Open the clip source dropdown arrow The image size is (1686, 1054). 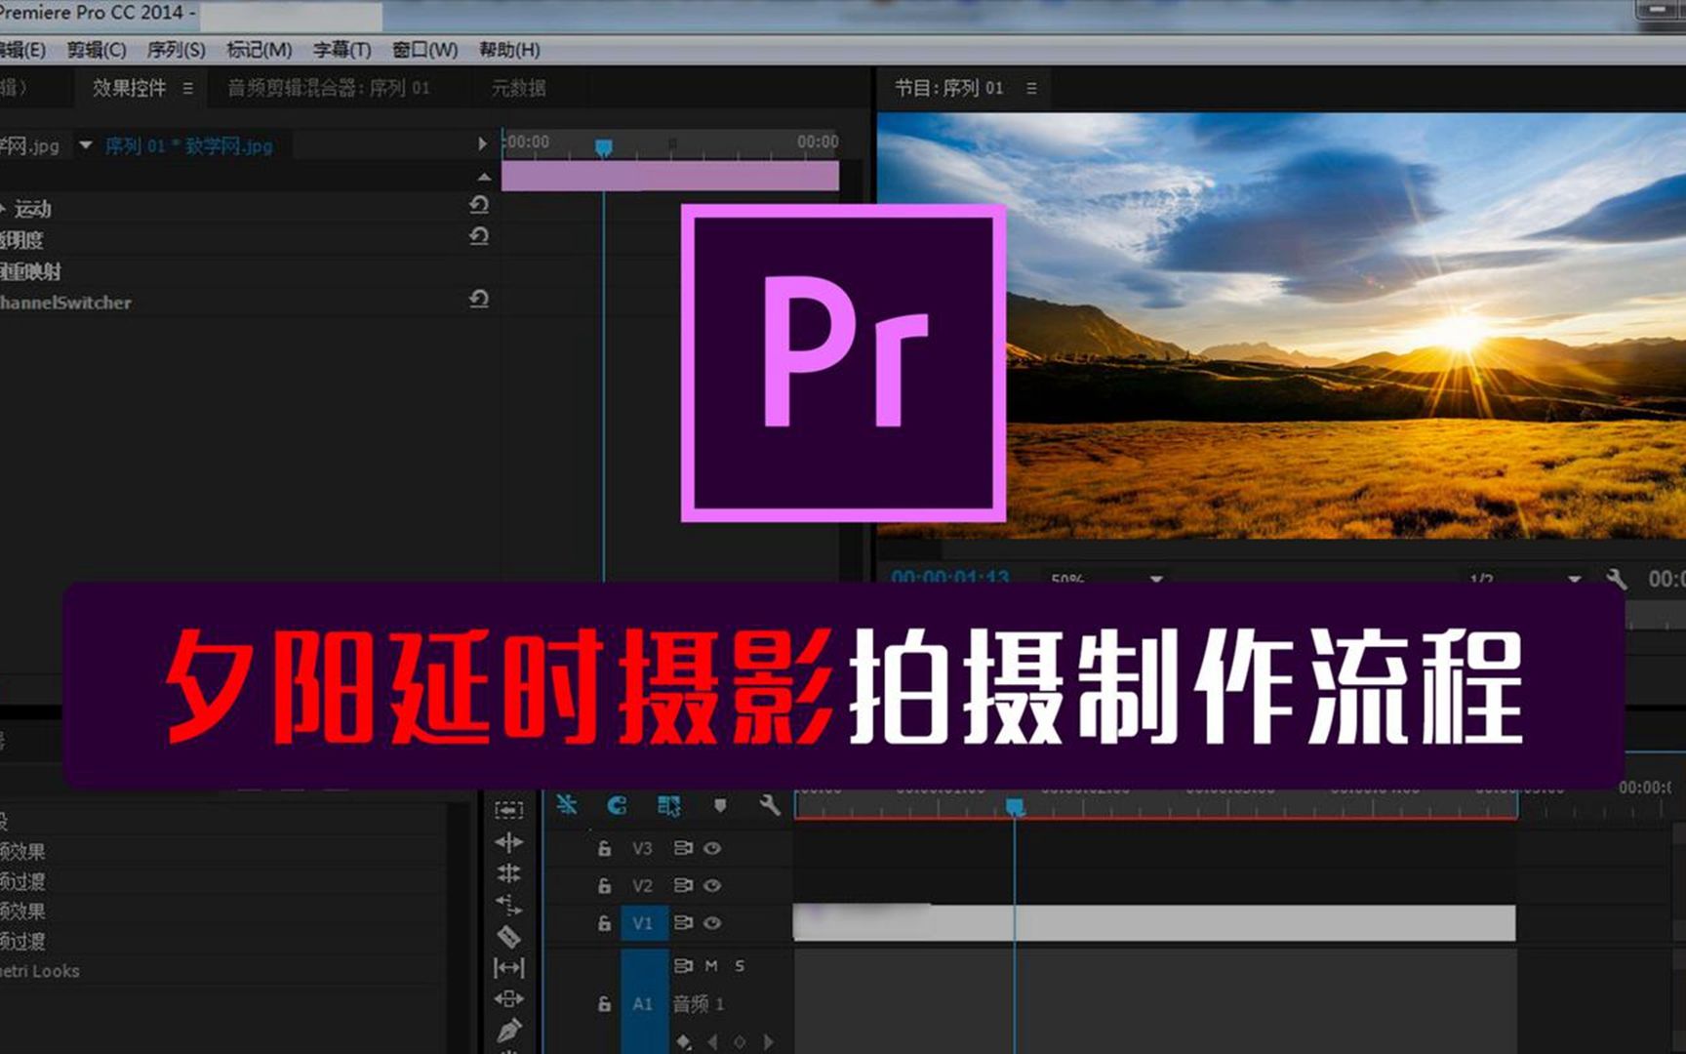coord(86,145)
